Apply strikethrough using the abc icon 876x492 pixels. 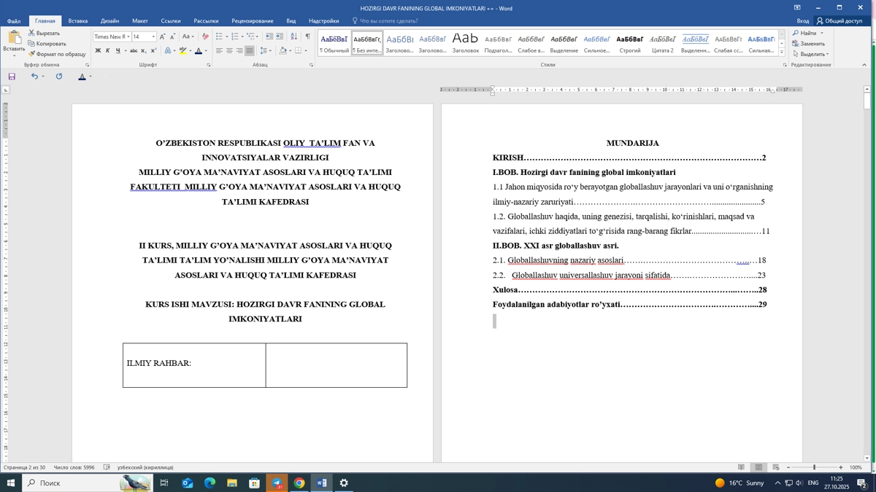[x=134, y=50]
